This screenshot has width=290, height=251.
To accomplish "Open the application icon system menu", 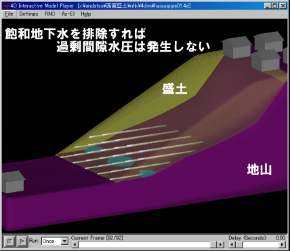I will point(6,5).
